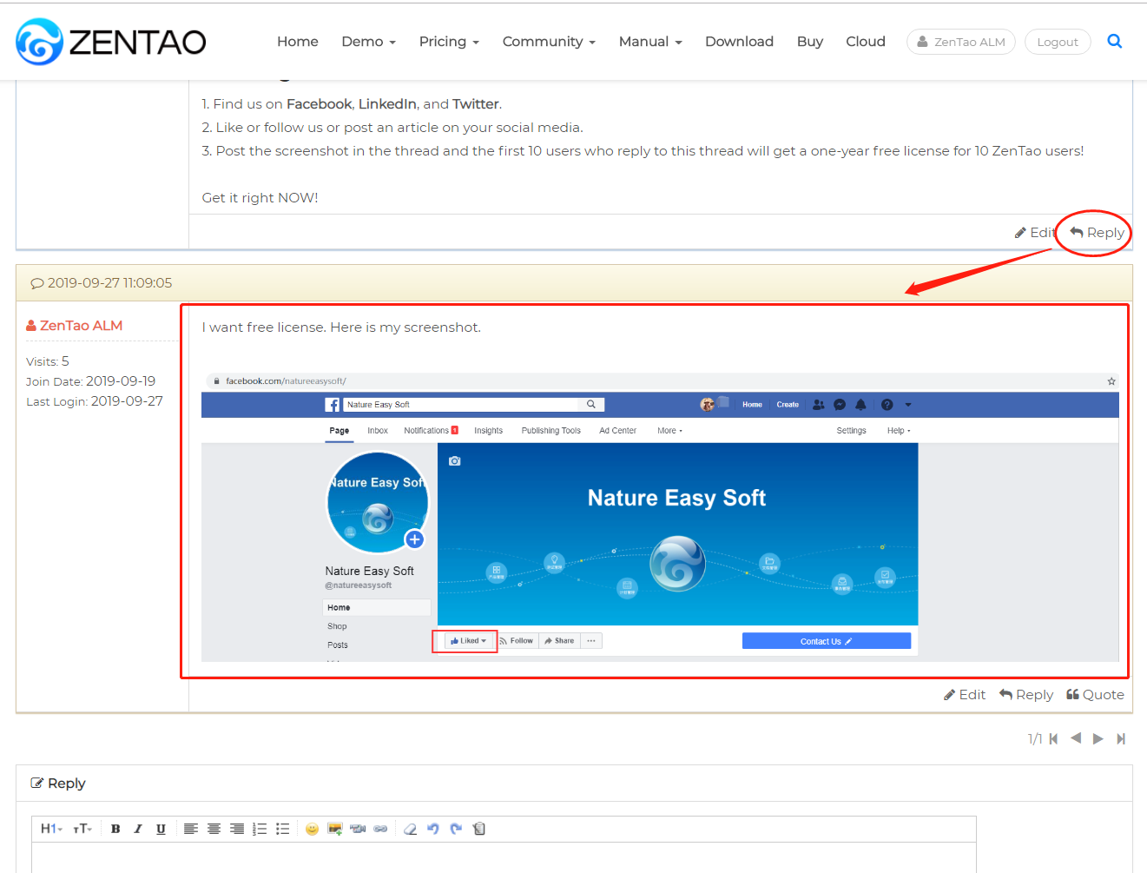The width and height of the screenshot is (1147, 873).
Task: Click Reply on the 2019-09-27 reply
Action: 1026,695
